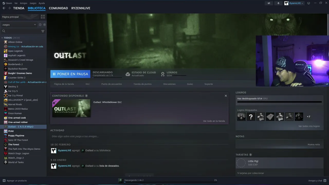Image resolution: width=329 pixels, height=185 pixels.
Task: Open the announcements megaphone icon
Action: (x=269, y=3)
